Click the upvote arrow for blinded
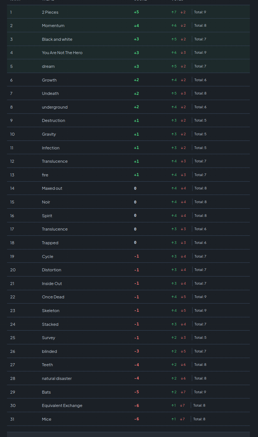 coord(173,351)
